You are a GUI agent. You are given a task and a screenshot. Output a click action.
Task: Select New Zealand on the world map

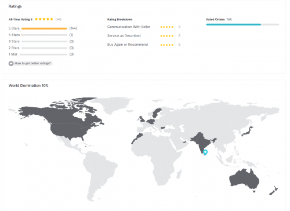click(x=274, y=190)
